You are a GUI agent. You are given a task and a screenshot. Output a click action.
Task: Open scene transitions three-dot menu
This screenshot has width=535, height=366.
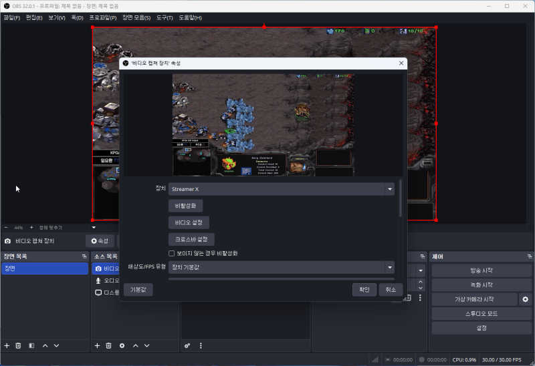pyautogui.click(x=420, y=298)
